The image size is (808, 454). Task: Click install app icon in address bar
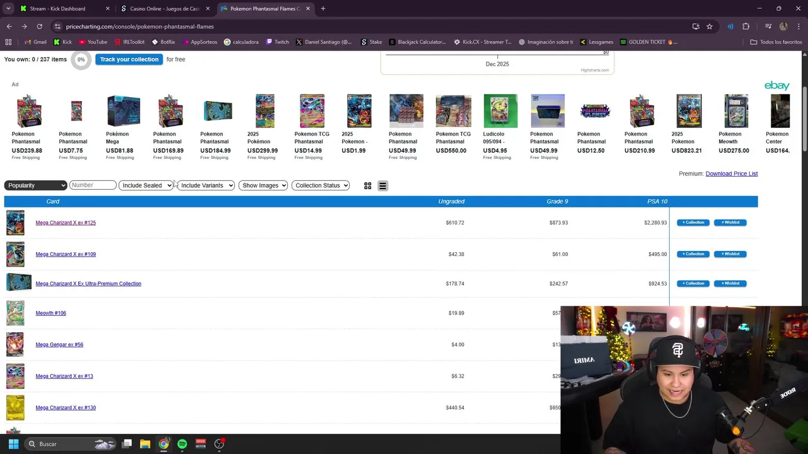(696, 26)
